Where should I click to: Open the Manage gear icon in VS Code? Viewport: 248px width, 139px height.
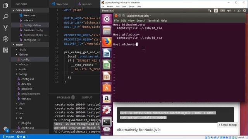[5, 129]
